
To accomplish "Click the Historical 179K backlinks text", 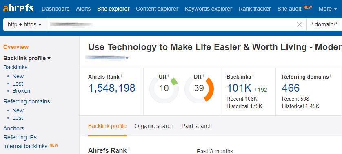I will click(244, 106).
